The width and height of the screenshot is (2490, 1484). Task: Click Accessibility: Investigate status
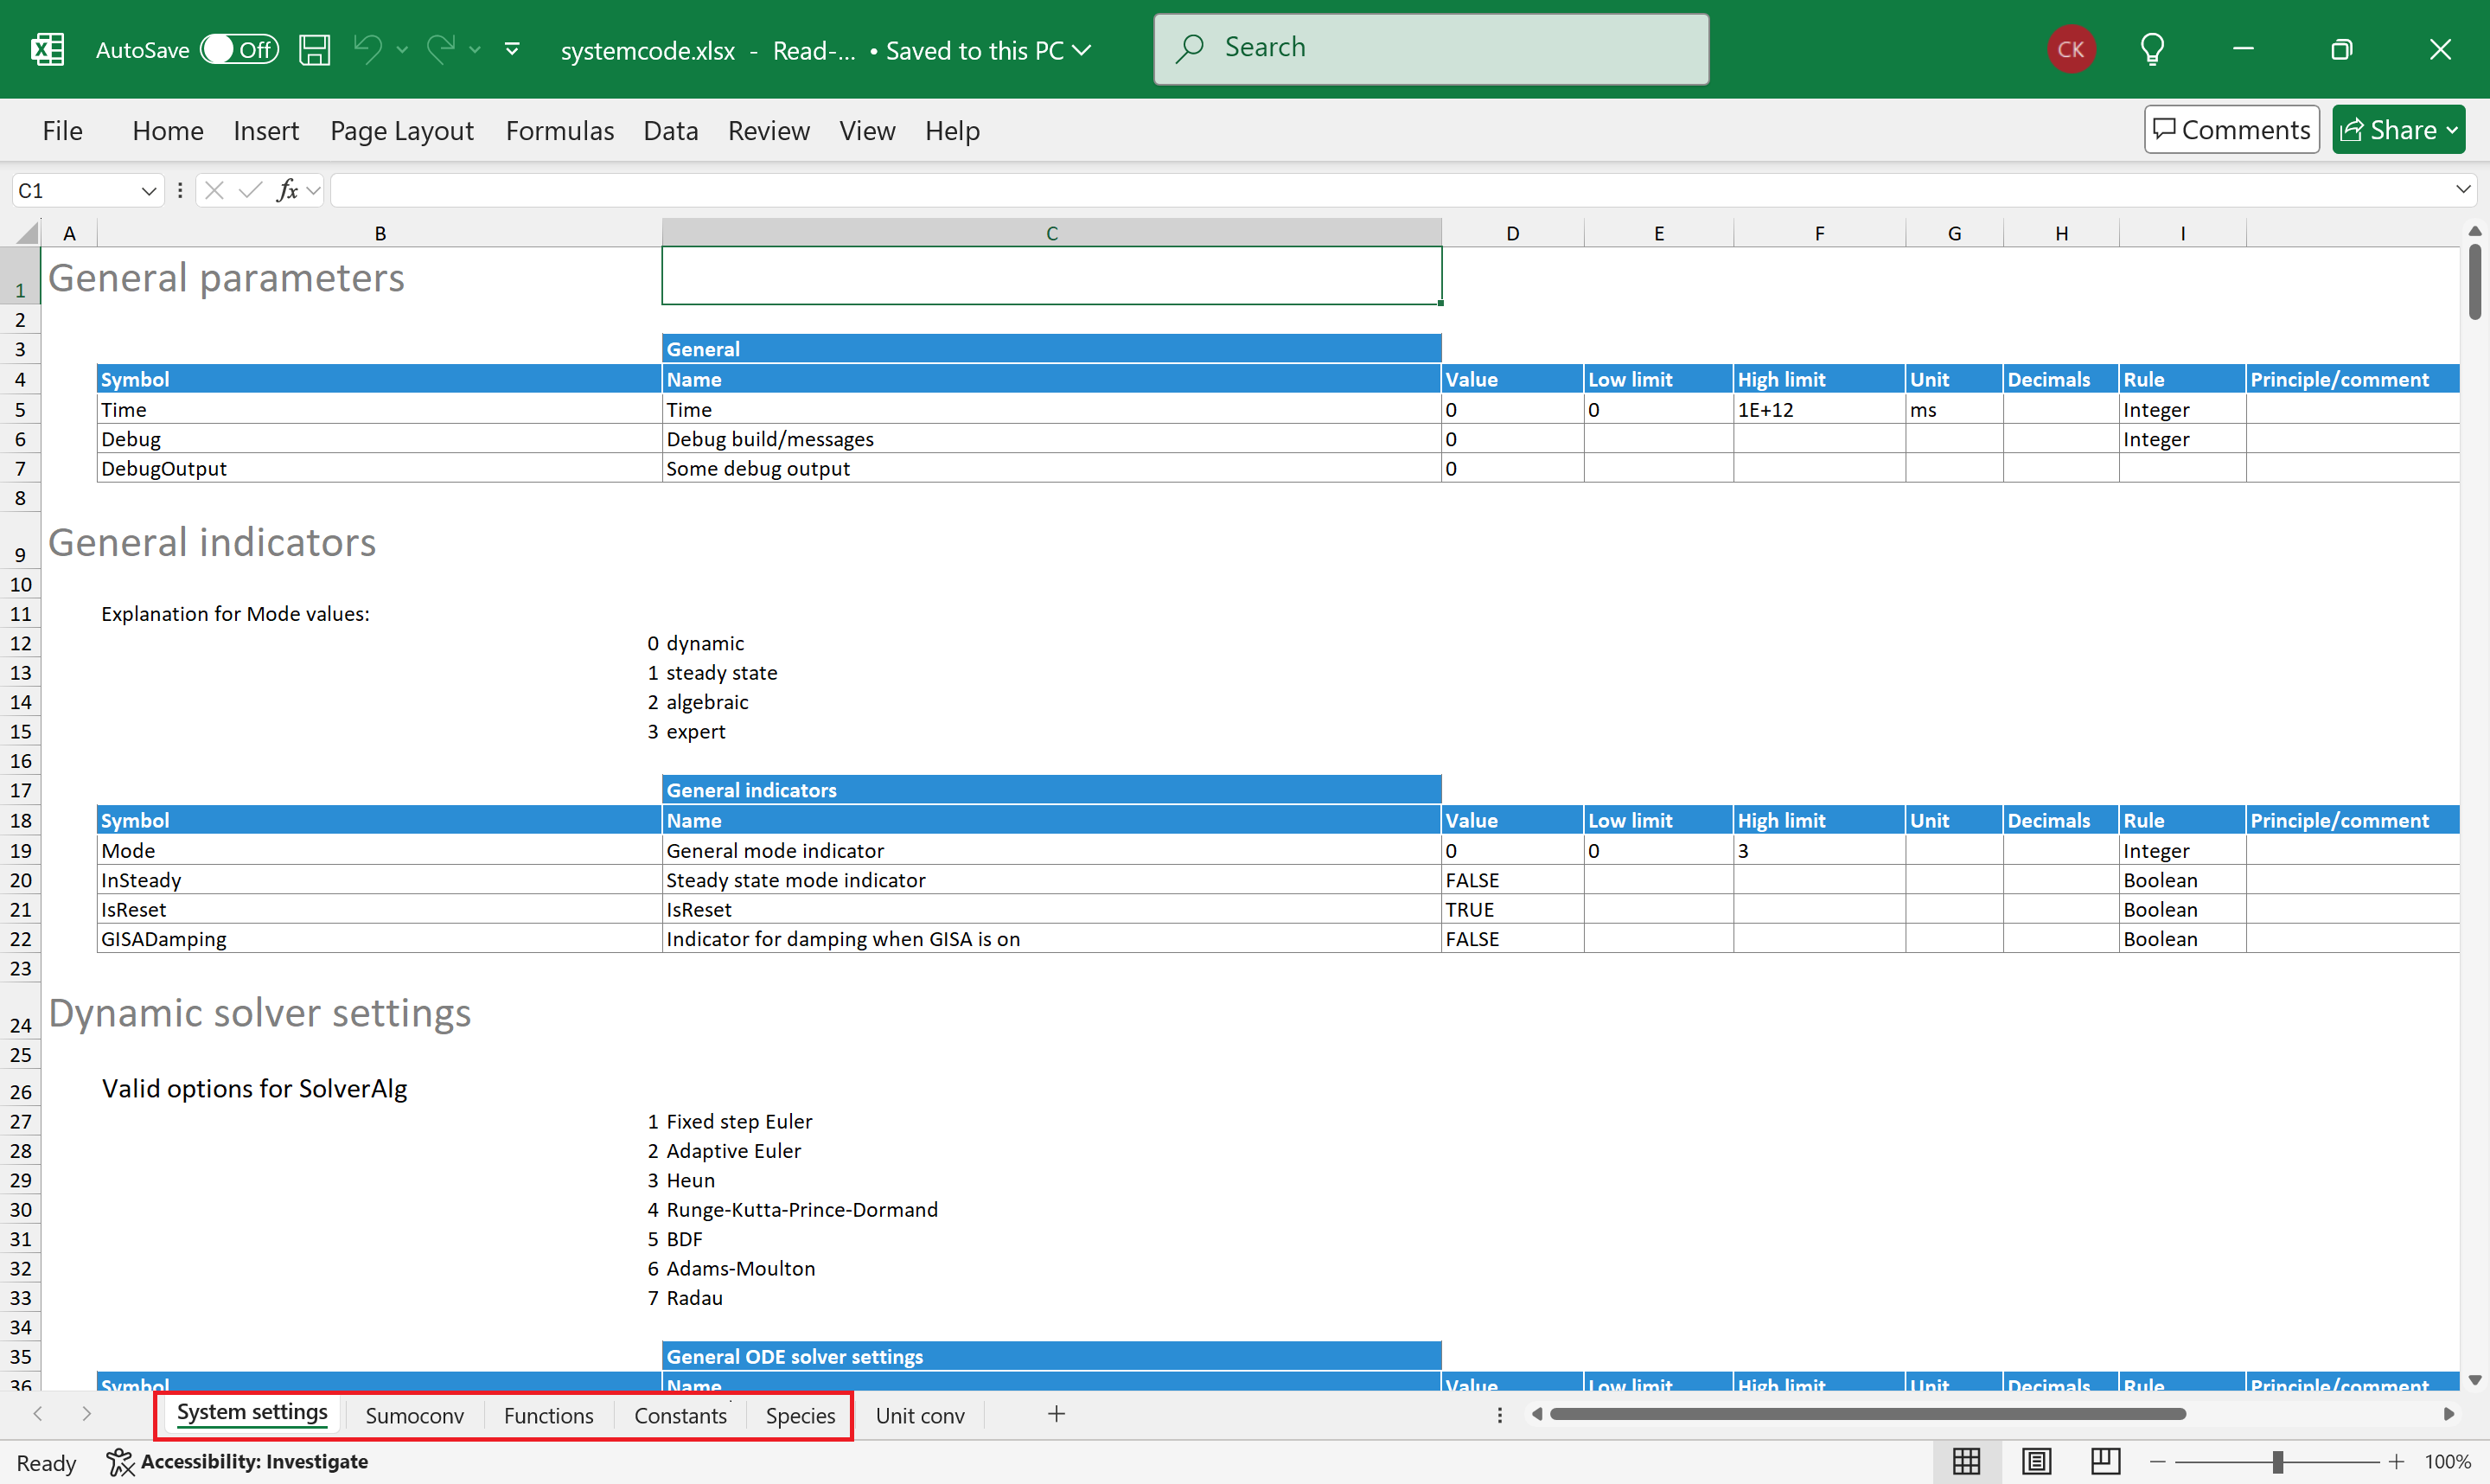coord(238,1462)
